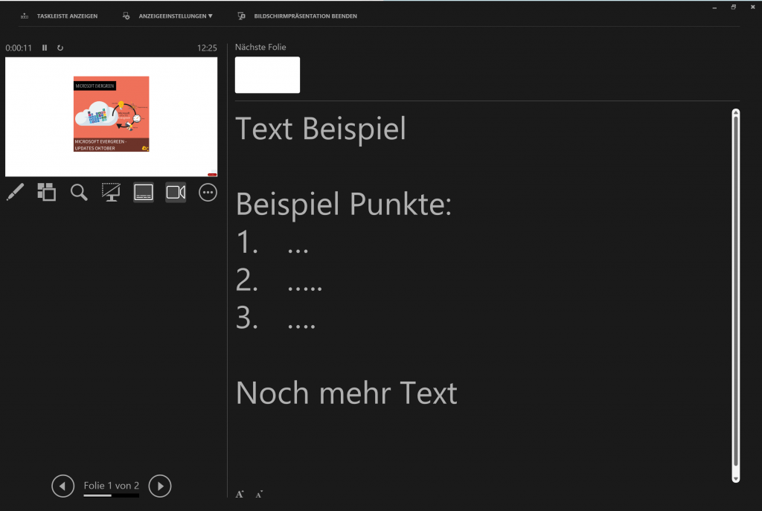
Task: Click the Nächste Folie thumbnail
Action: (x=267, y=75)
